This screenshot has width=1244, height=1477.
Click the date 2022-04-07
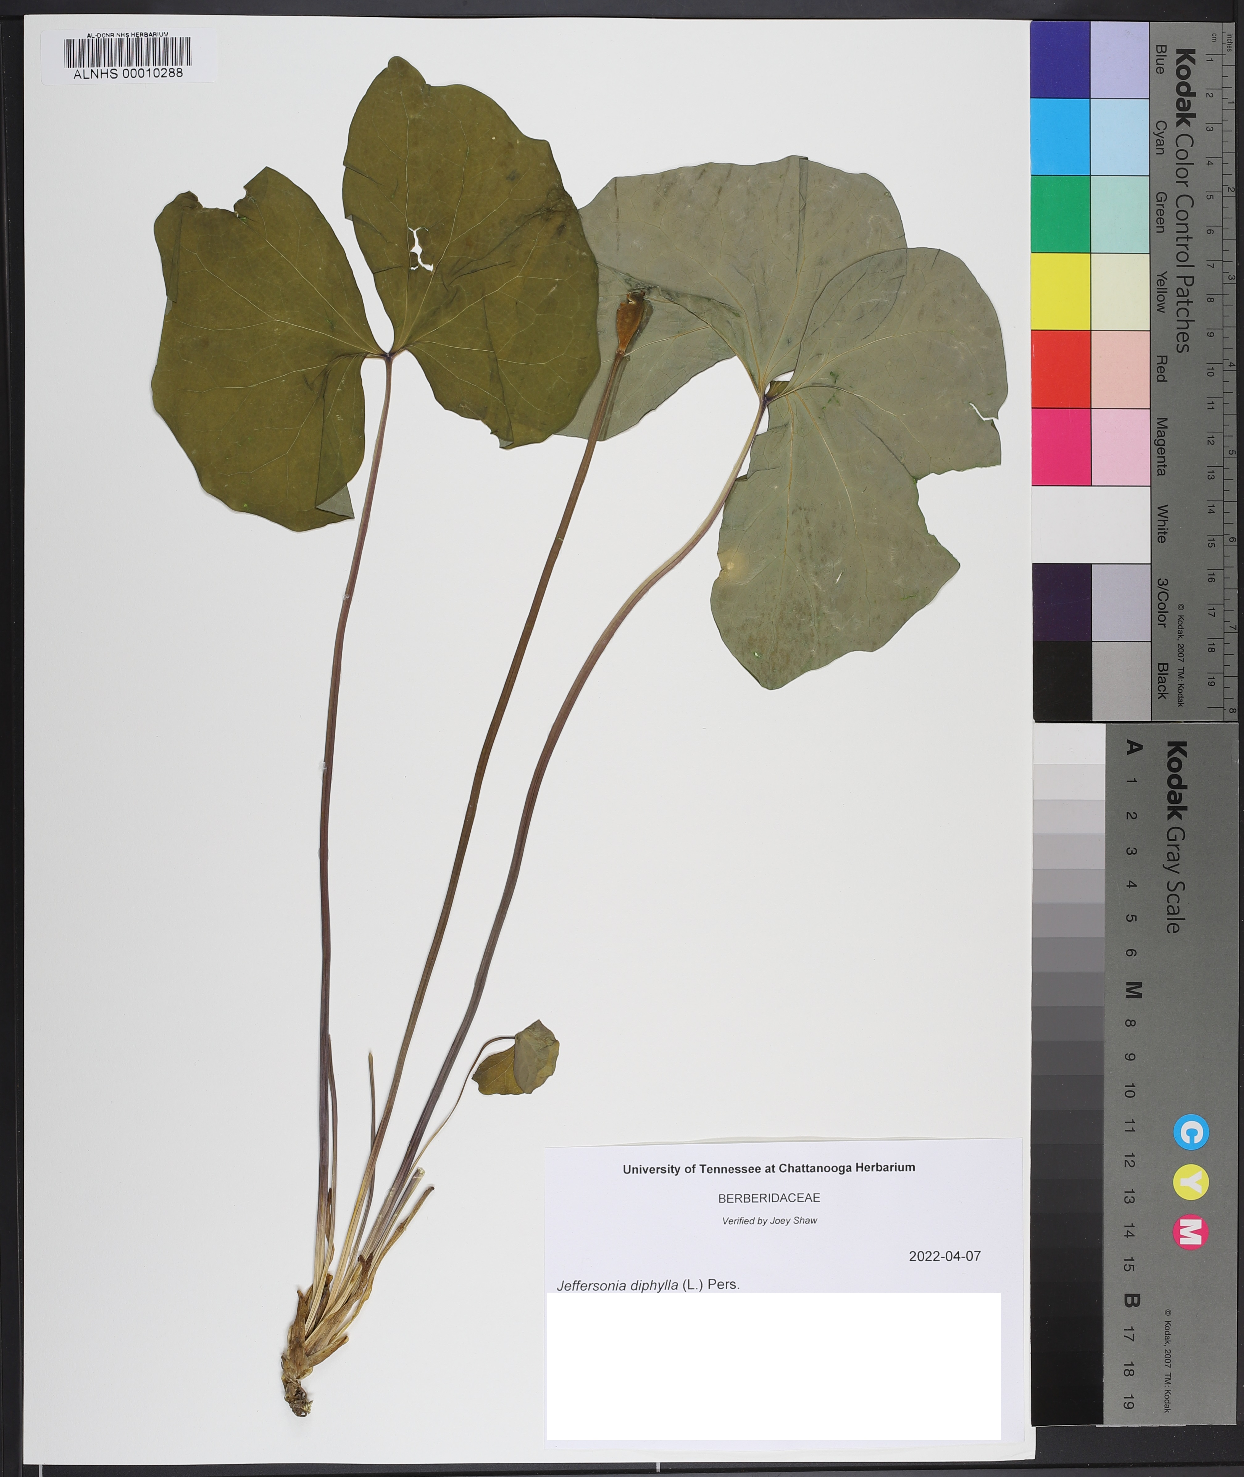pos(944,1256)
